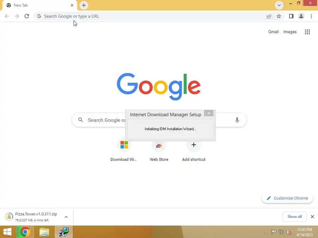The width and height of the screenshot is (318, 238).
Task: Click the muted volume tray icon
Action: point(289,232)
